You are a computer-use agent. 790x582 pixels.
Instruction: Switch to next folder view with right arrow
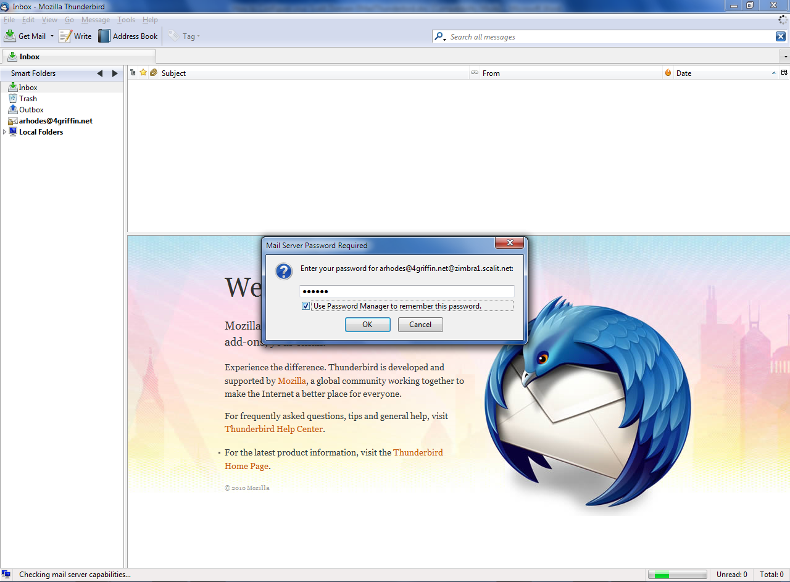[115, 73]
